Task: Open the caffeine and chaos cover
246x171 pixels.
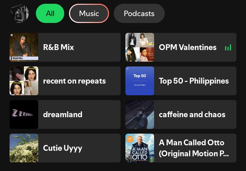Action: pyautogui.click(x=140, y=114)
